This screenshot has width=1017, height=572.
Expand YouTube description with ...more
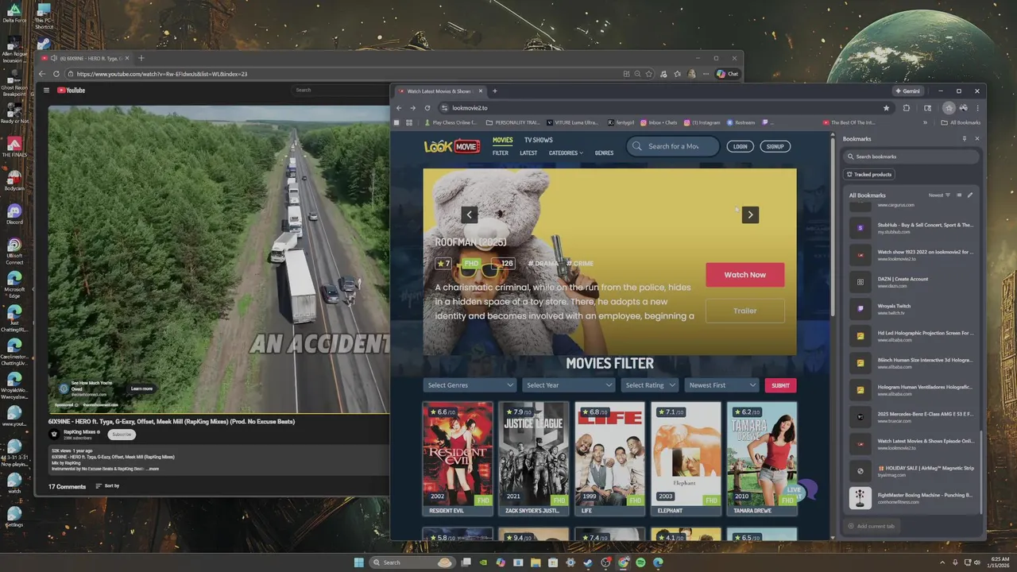(152, 469)
